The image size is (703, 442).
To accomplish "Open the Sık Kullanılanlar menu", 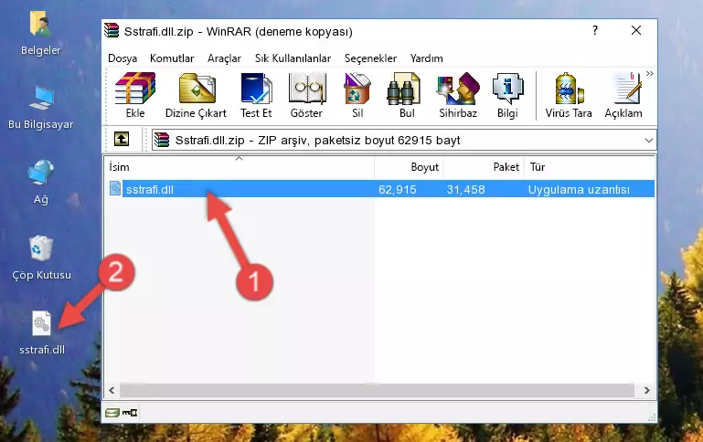I will point(293,58).
